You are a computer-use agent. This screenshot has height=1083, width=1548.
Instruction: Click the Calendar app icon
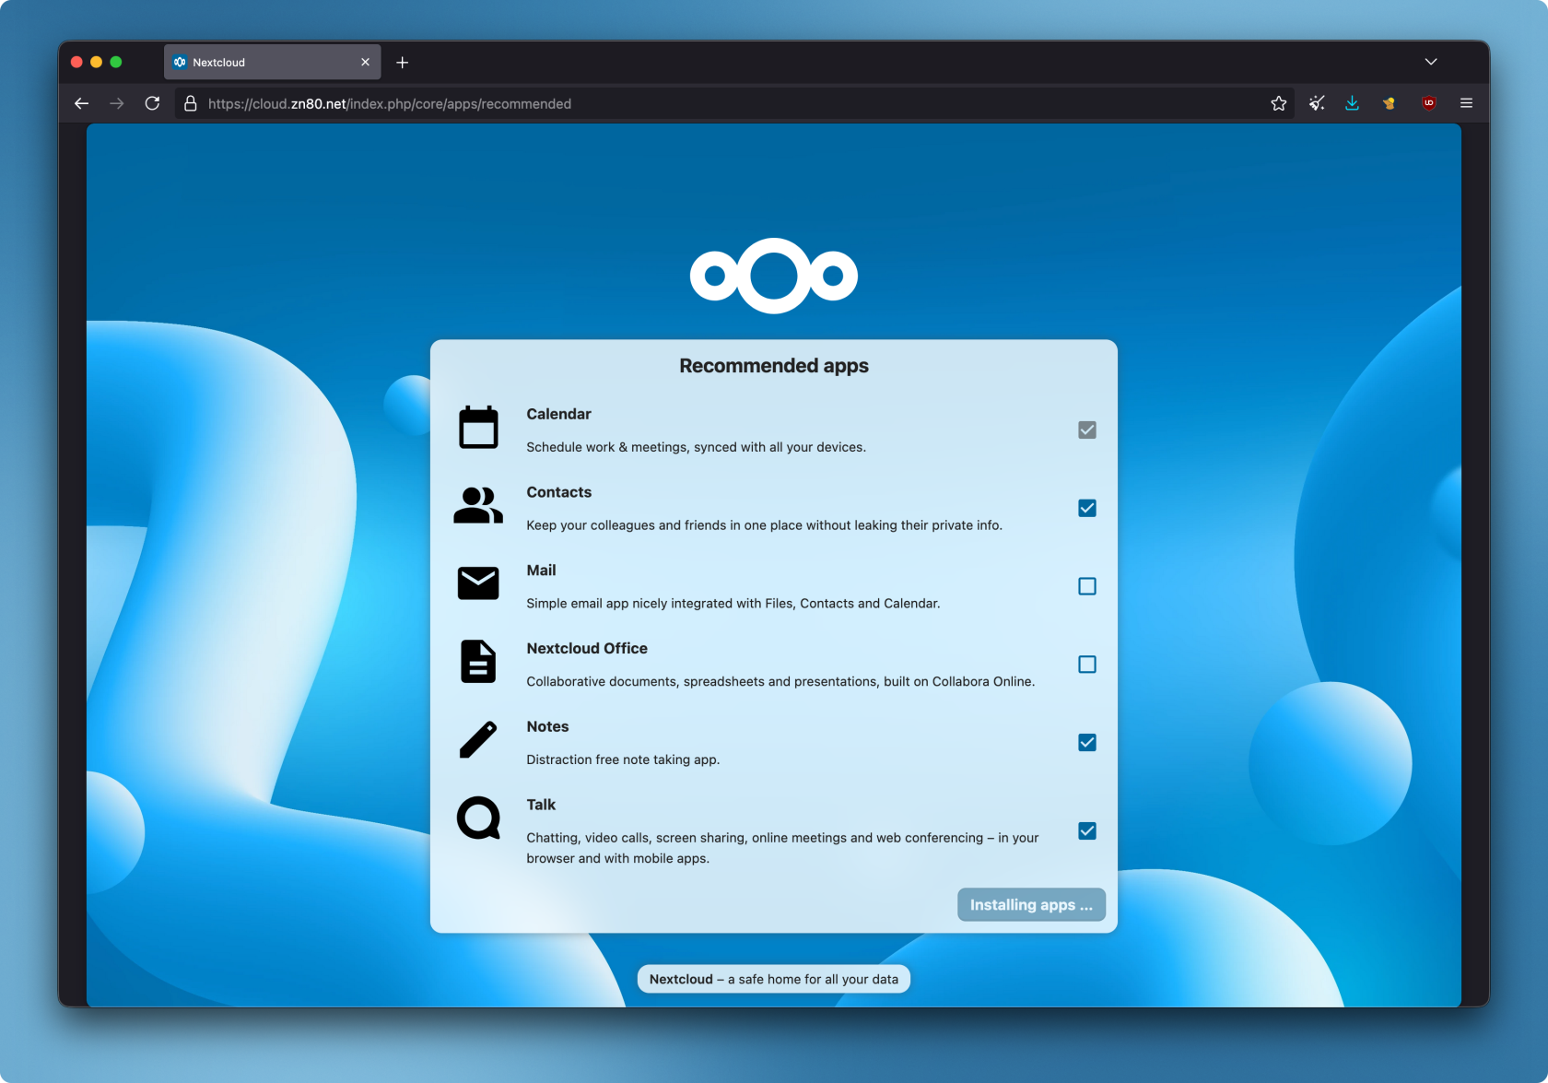click(478, 428)
